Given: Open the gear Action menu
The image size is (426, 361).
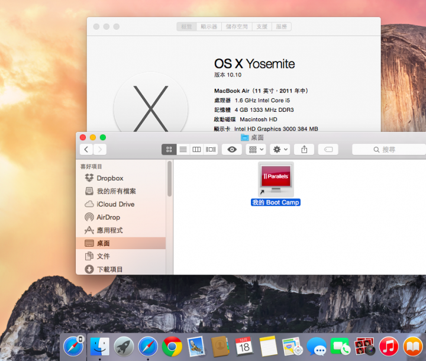Looking at the screenshot, I should tap(280, 150).
